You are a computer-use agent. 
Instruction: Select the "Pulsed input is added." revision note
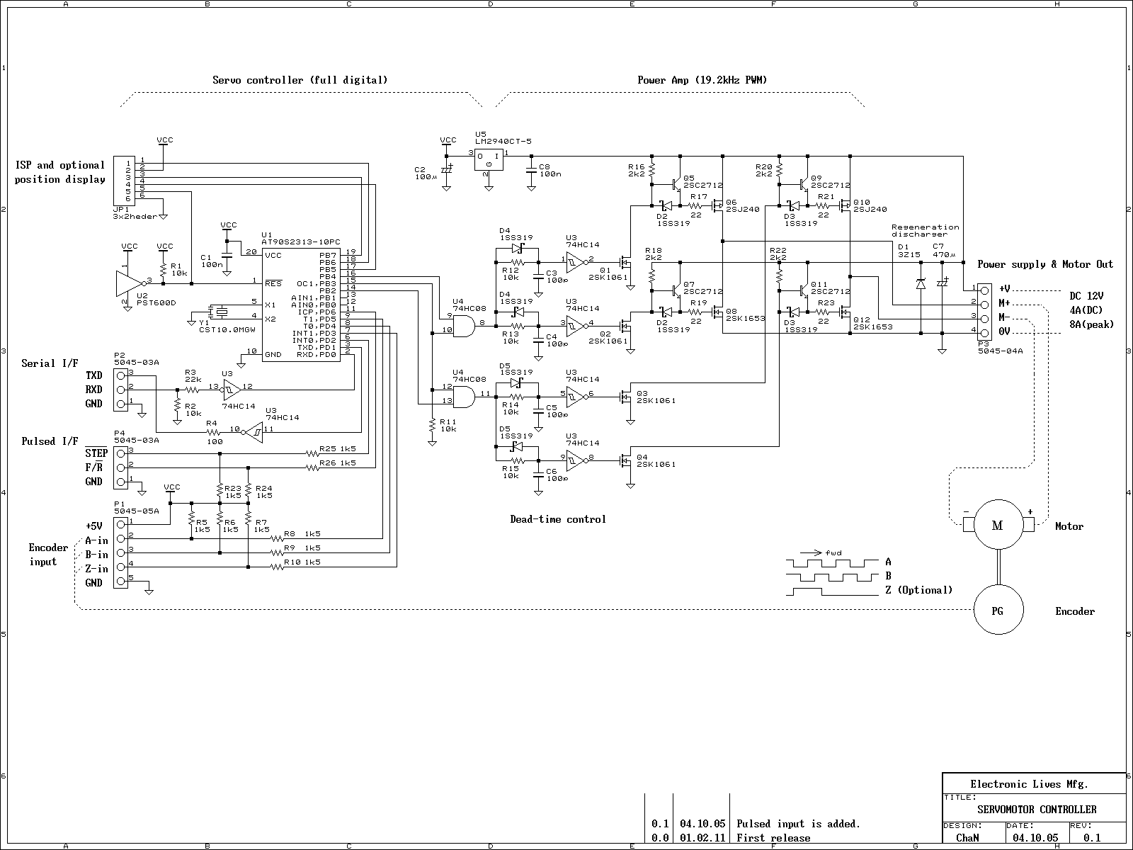798,824
